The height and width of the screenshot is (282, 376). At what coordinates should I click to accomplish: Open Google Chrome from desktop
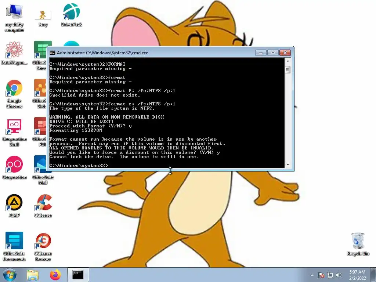point(14,94)
